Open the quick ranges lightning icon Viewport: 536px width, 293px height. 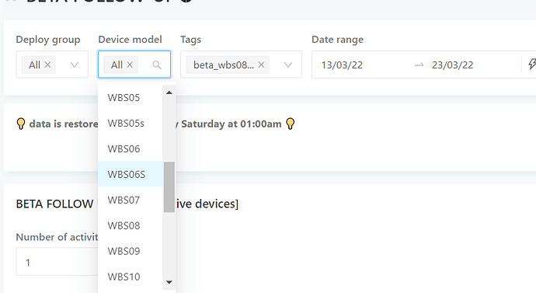532,65
